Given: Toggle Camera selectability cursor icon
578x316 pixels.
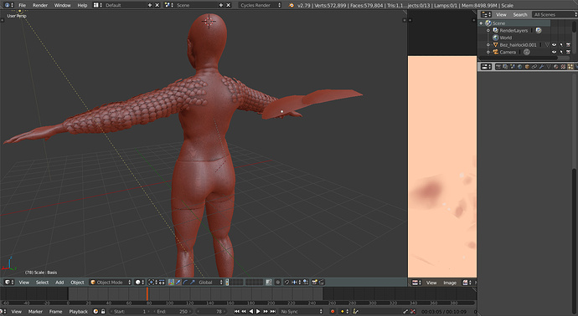Looking at the screenshot, I should [x=561, y=52].
